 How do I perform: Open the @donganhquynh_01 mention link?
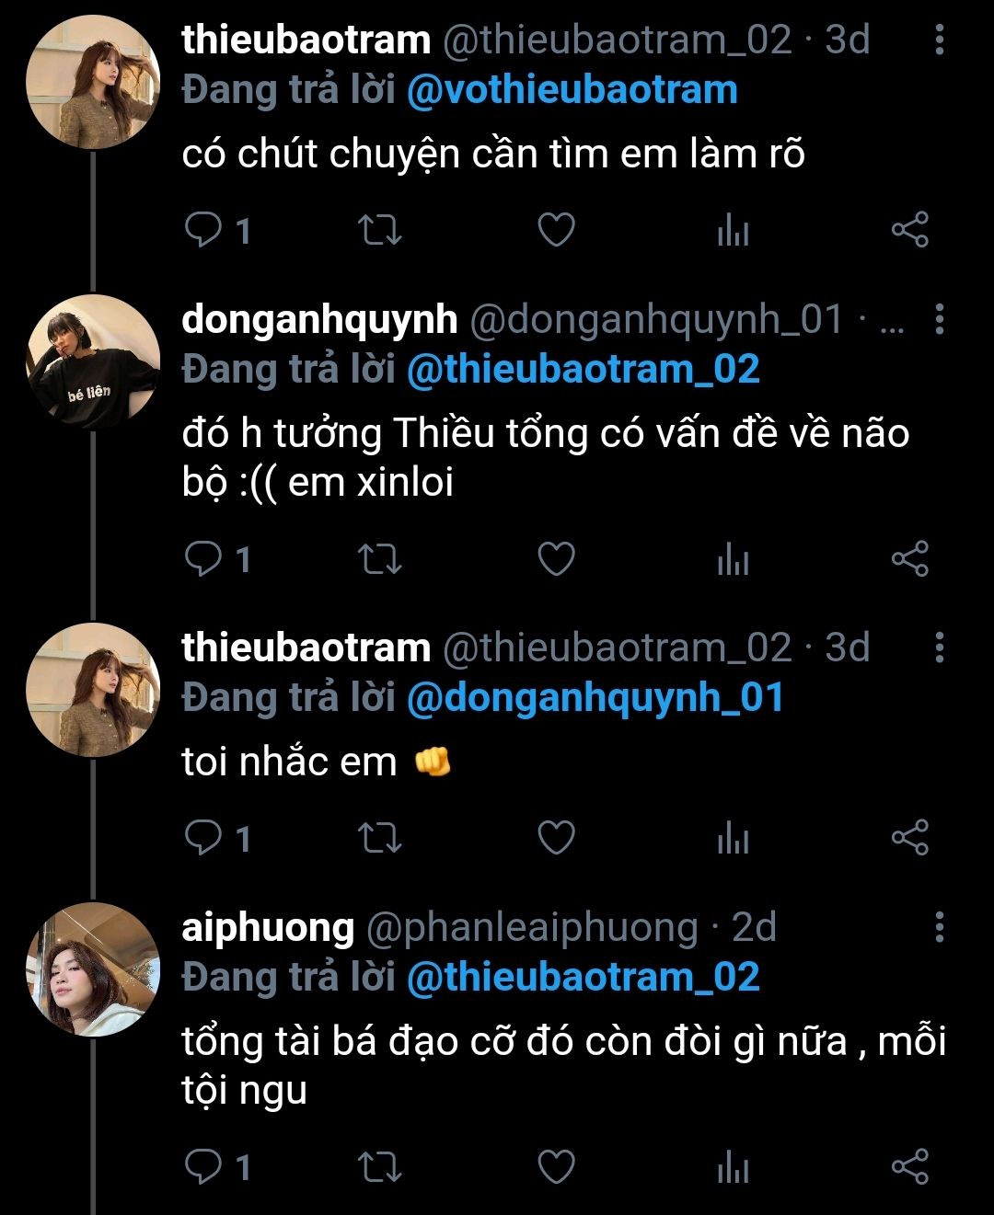(595, 698)
